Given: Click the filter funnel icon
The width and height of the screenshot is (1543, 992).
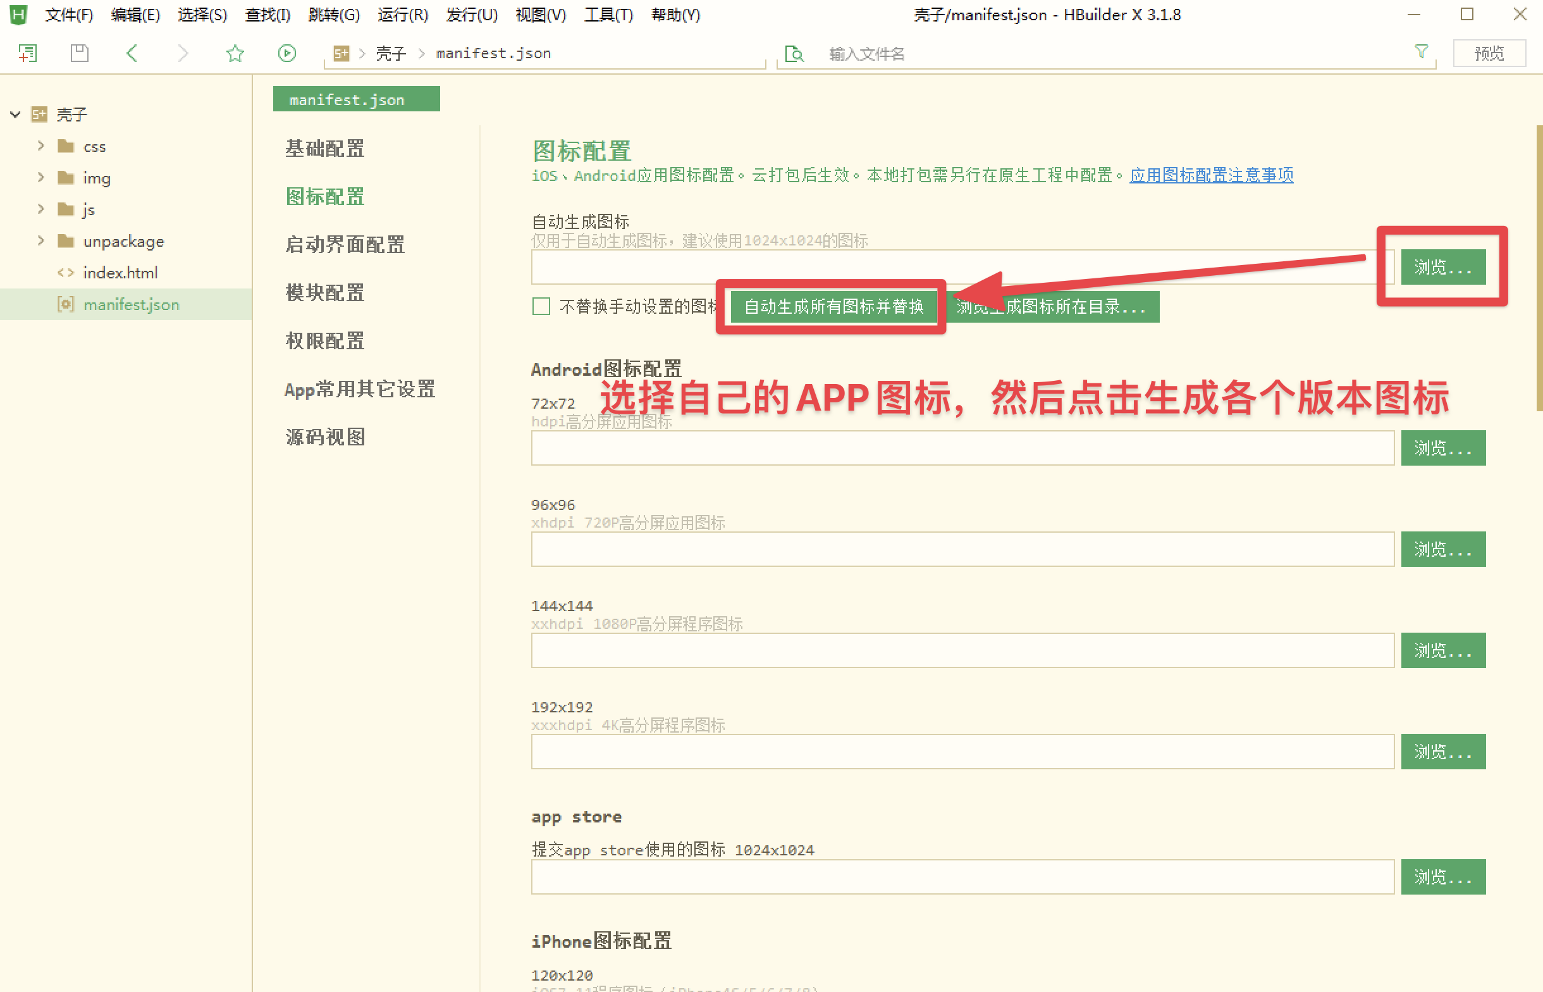Looking at the screenshot, I should coord(1422,51).
